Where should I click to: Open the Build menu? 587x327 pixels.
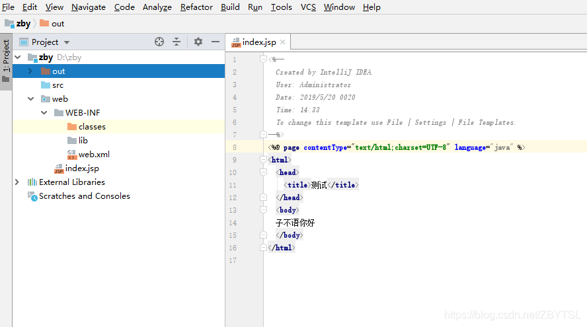click(230, 7)
